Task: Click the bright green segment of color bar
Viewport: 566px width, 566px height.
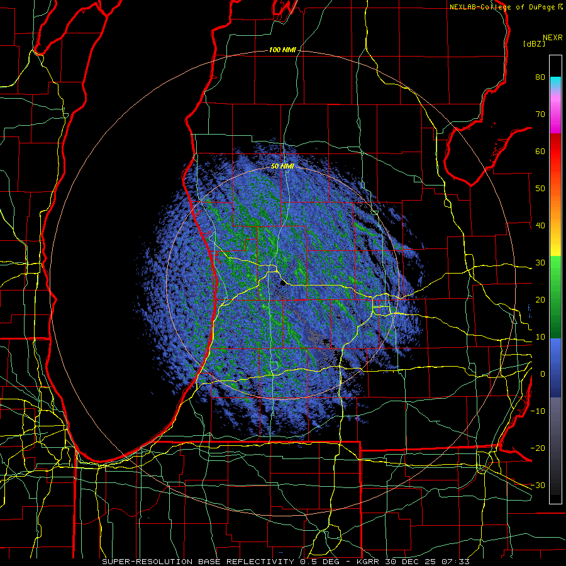Action: [x=555, y=265]
